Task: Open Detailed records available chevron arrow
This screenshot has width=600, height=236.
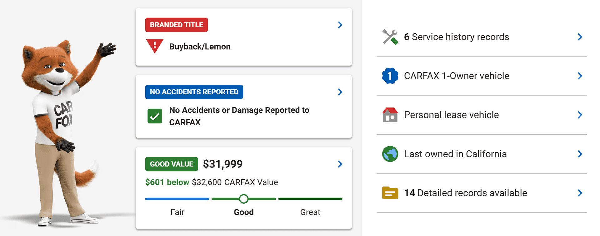Action: point(580,193)
